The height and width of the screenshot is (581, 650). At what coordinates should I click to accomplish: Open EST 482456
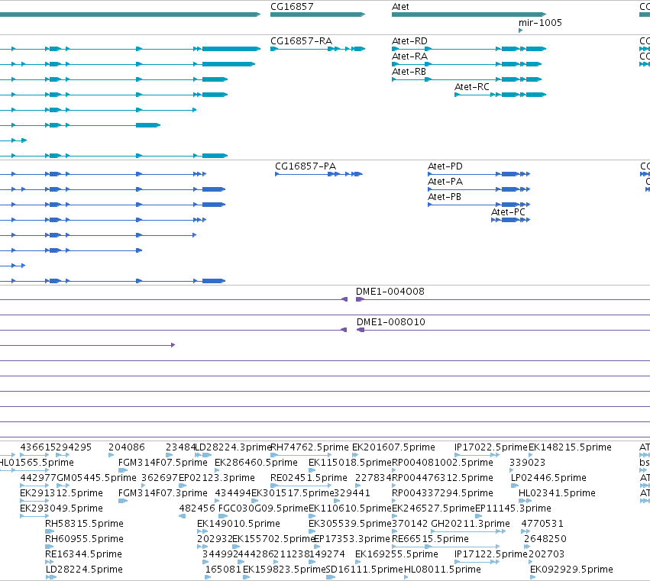click(x=197, y=508)
